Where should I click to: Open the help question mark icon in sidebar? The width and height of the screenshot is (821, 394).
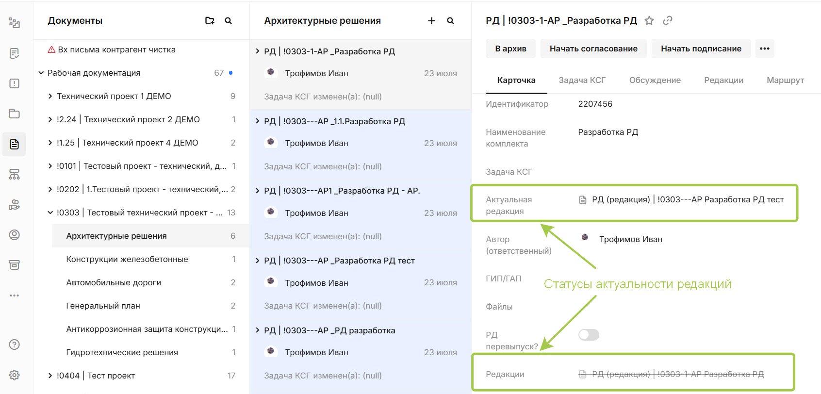pos(15,345)
